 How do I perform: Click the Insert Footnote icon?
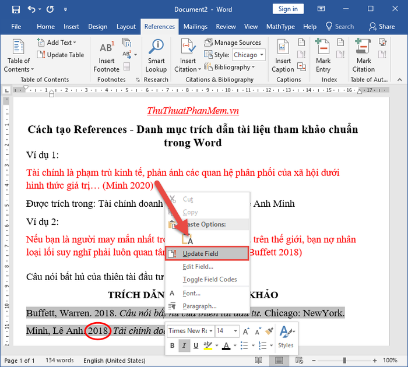(107, 47)
